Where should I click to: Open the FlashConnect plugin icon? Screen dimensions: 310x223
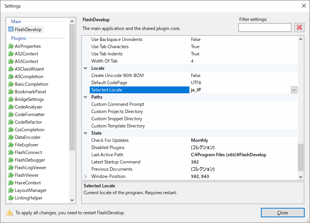click(x=11, y=152)
